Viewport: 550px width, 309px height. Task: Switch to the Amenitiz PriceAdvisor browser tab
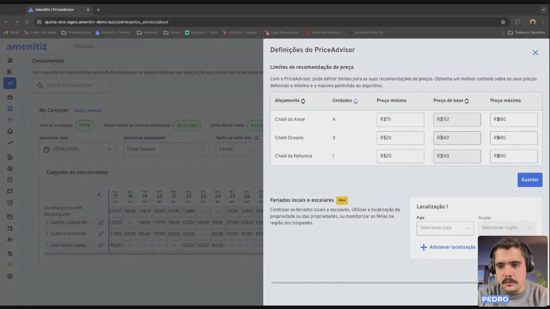pos(55,10)
